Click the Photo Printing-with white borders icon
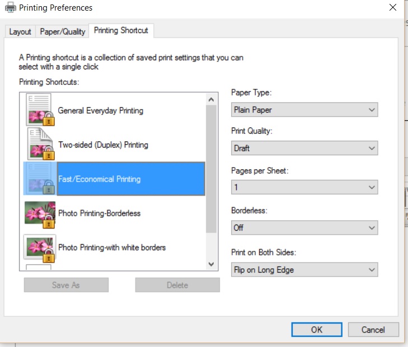Viewport: 408px width, 347px height. point(40,248)
